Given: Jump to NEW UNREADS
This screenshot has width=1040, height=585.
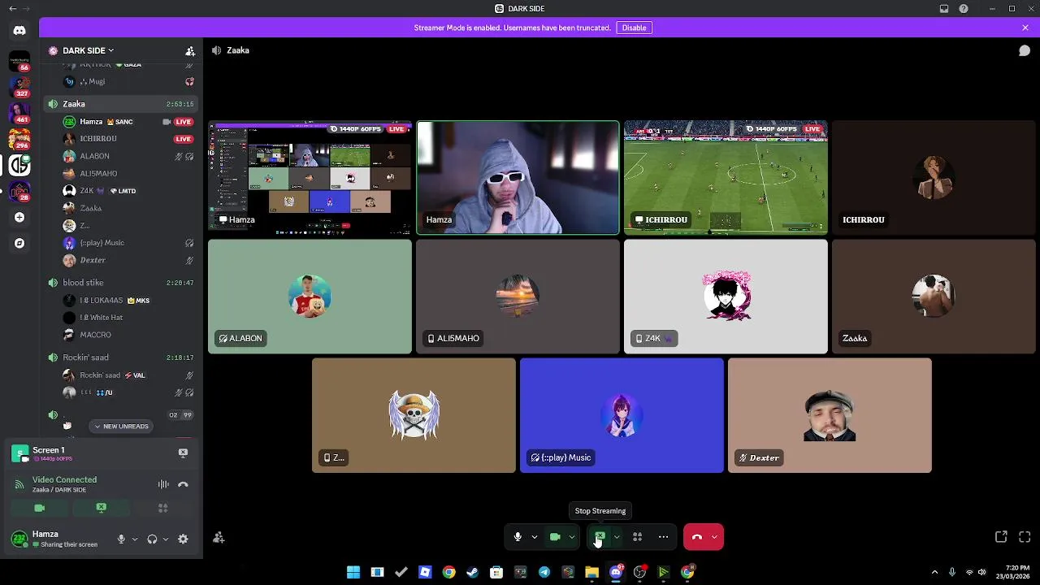Looking at the screenshot, I should (x=121, y=426).
